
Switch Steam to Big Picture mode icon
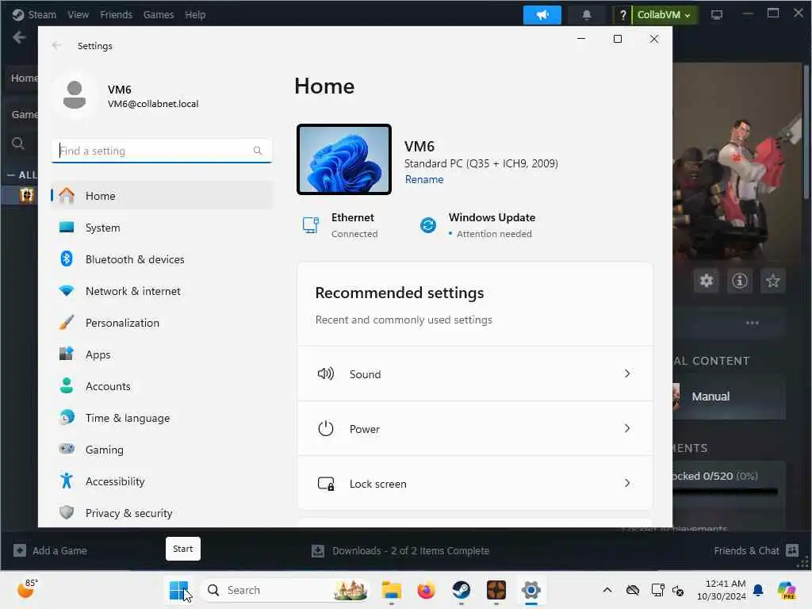pos(717,14)
